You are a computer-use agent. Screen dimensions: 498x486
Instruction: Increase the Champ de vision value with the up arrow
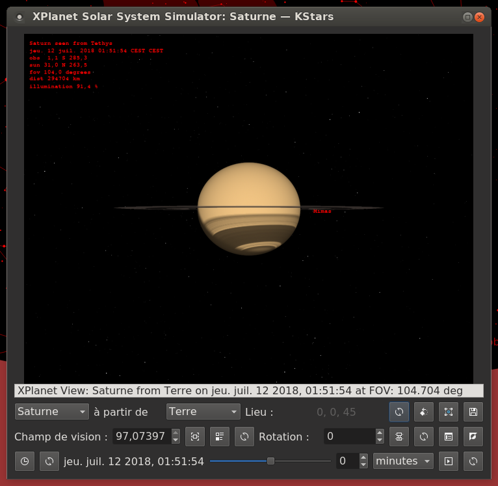176,433
